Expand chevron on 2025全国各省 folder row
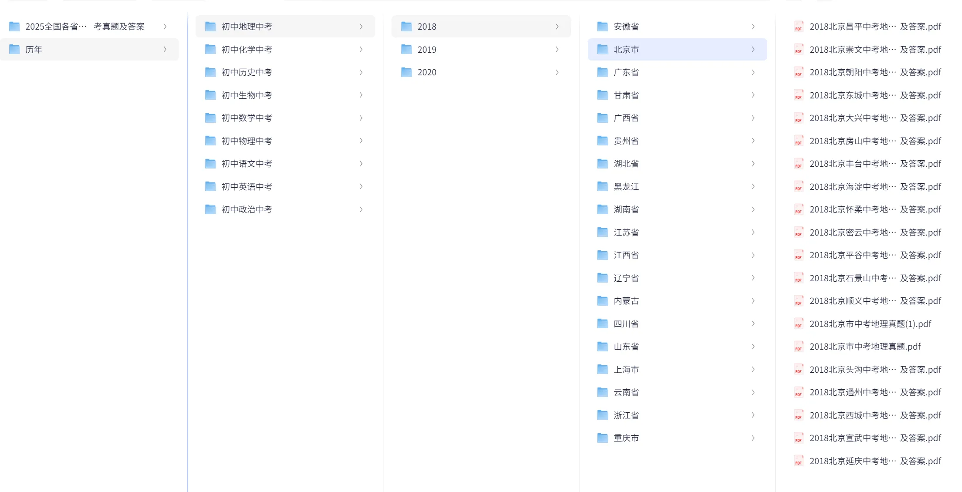This screenshot has height=492, width=962. (165, 27)
